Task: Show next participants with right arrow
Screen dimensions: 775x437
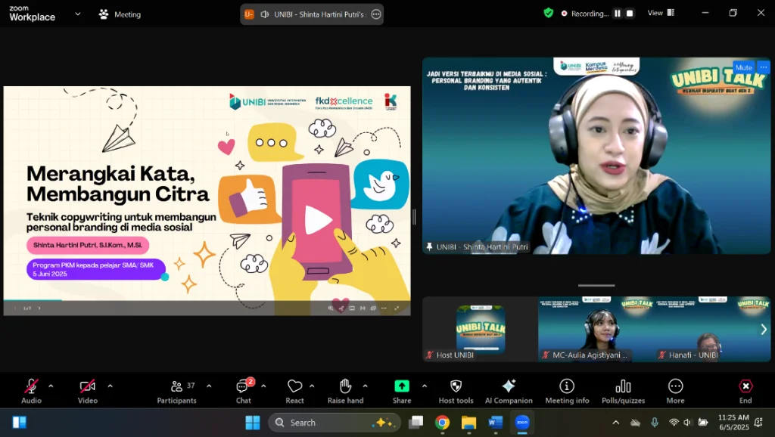Action: tap(764, 330)
